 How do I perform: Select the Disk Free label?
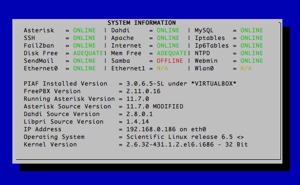(x=41, y=53)
